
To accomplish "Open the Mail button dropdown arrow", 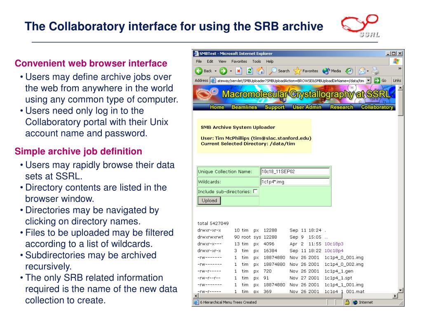I will (368, 71).
